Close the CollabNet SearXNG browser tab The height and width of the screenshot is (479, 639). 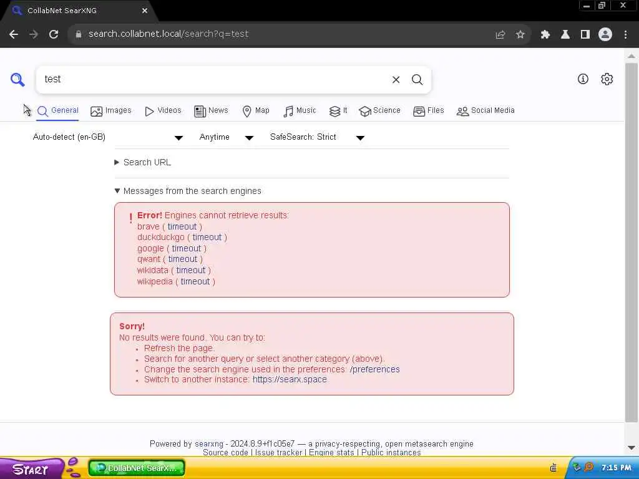pos(145,11)
